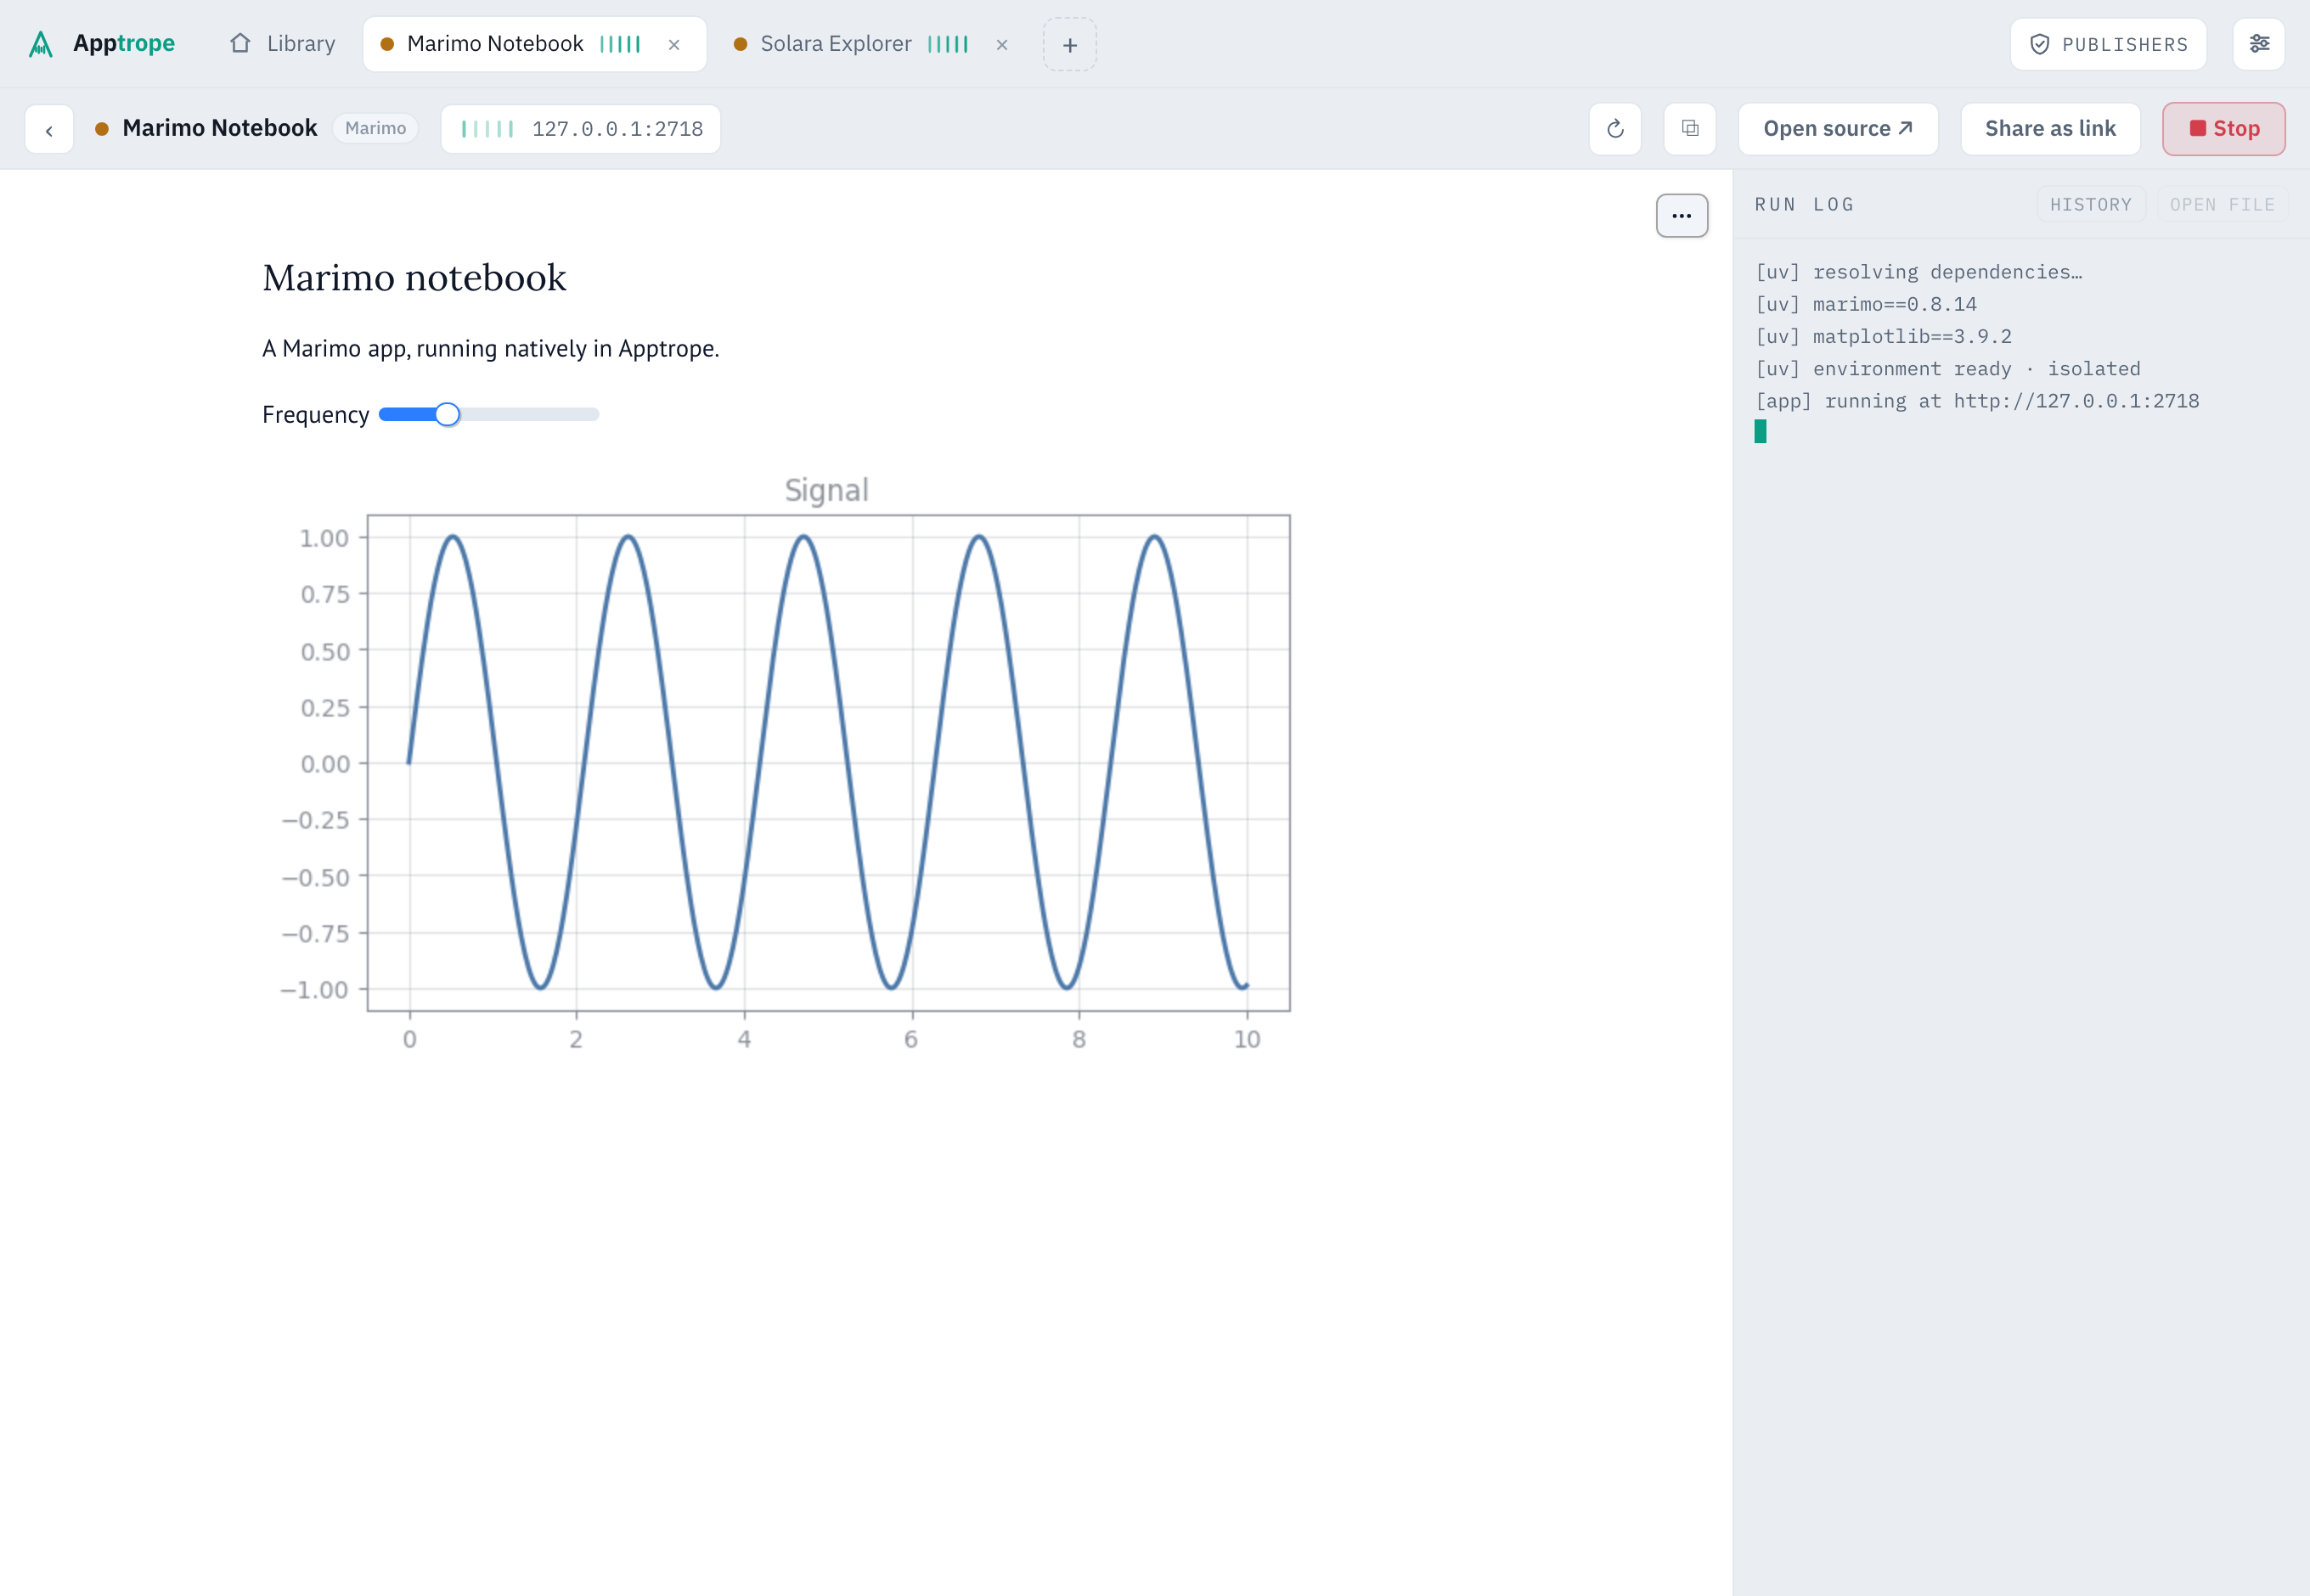Close the Marimo Notebook tab
Image resolution: width=2310 pixels, height=1596 pixels.
674,45
